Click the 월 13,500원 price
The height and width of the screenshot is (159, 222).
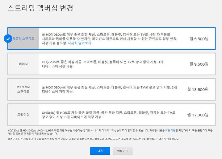pyautogui.click(x=198, y=89)
